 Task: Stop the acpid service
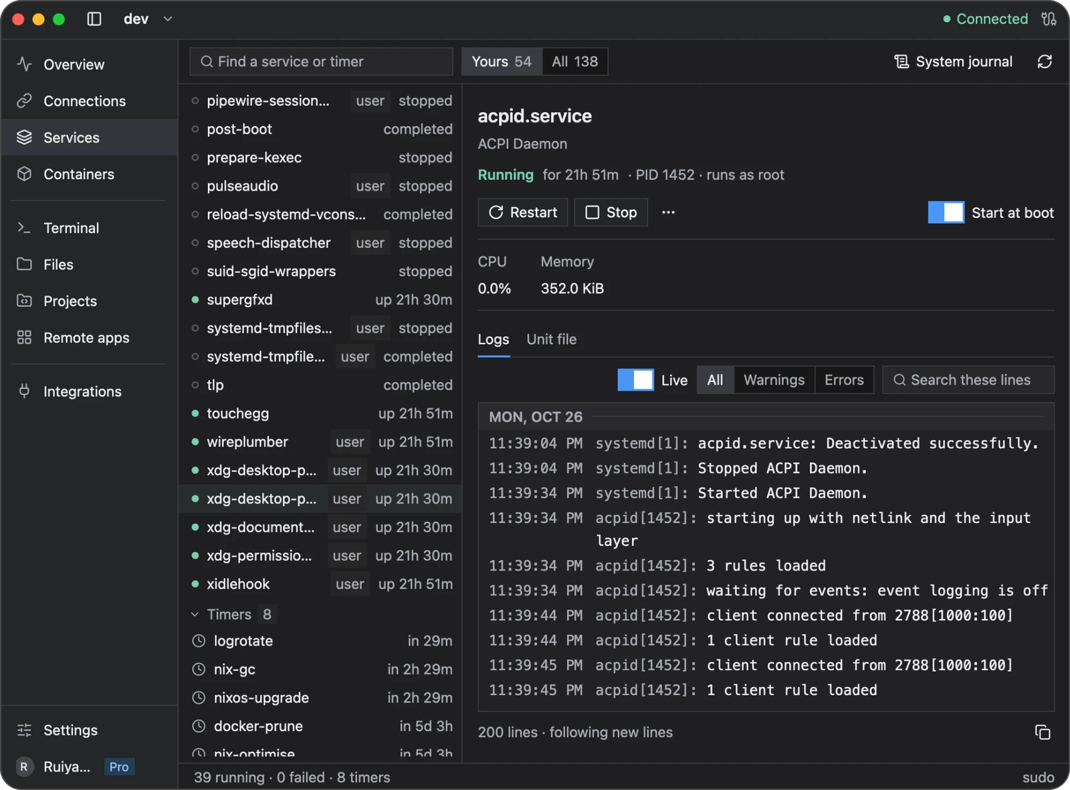click(x=611, y=213)
